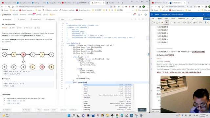Open LeetCode home via logo
The width and height of the screenshot is (210, 118).
[7, 14]
